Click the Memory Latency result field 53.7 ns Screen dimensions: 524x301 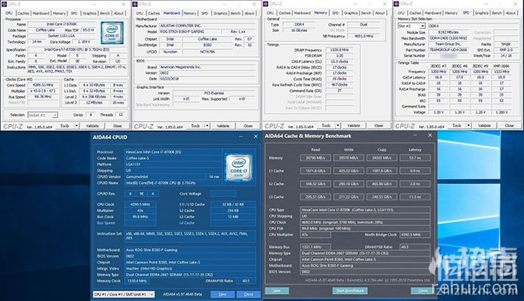pos(415,158)
